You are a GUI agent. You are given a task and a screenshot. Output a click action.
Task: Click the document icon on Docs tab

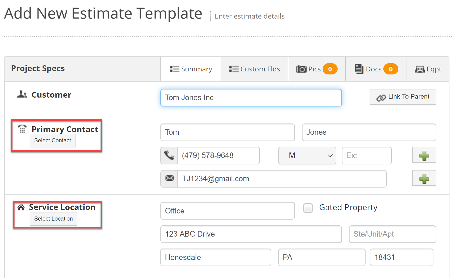[x=359, y=69]
